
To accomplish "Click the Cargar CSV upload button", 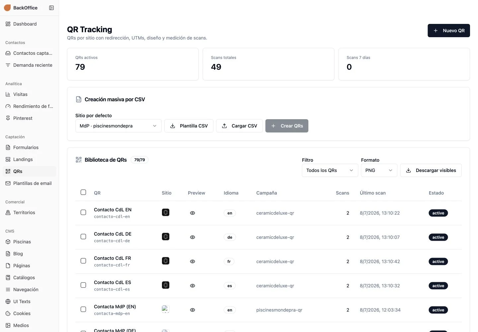I will point(239,126).
